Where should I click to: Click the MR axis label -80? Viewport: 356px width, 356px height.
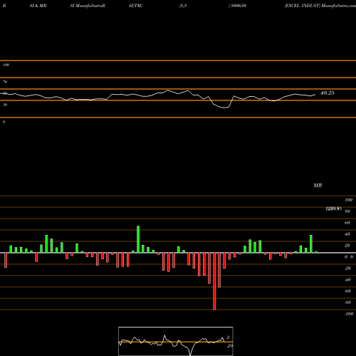[347, 303]
